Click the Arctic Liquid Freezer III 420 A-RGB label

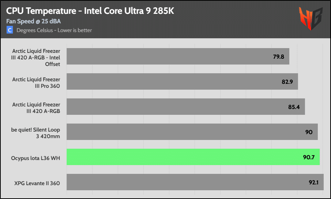click(x=36, y=108)
